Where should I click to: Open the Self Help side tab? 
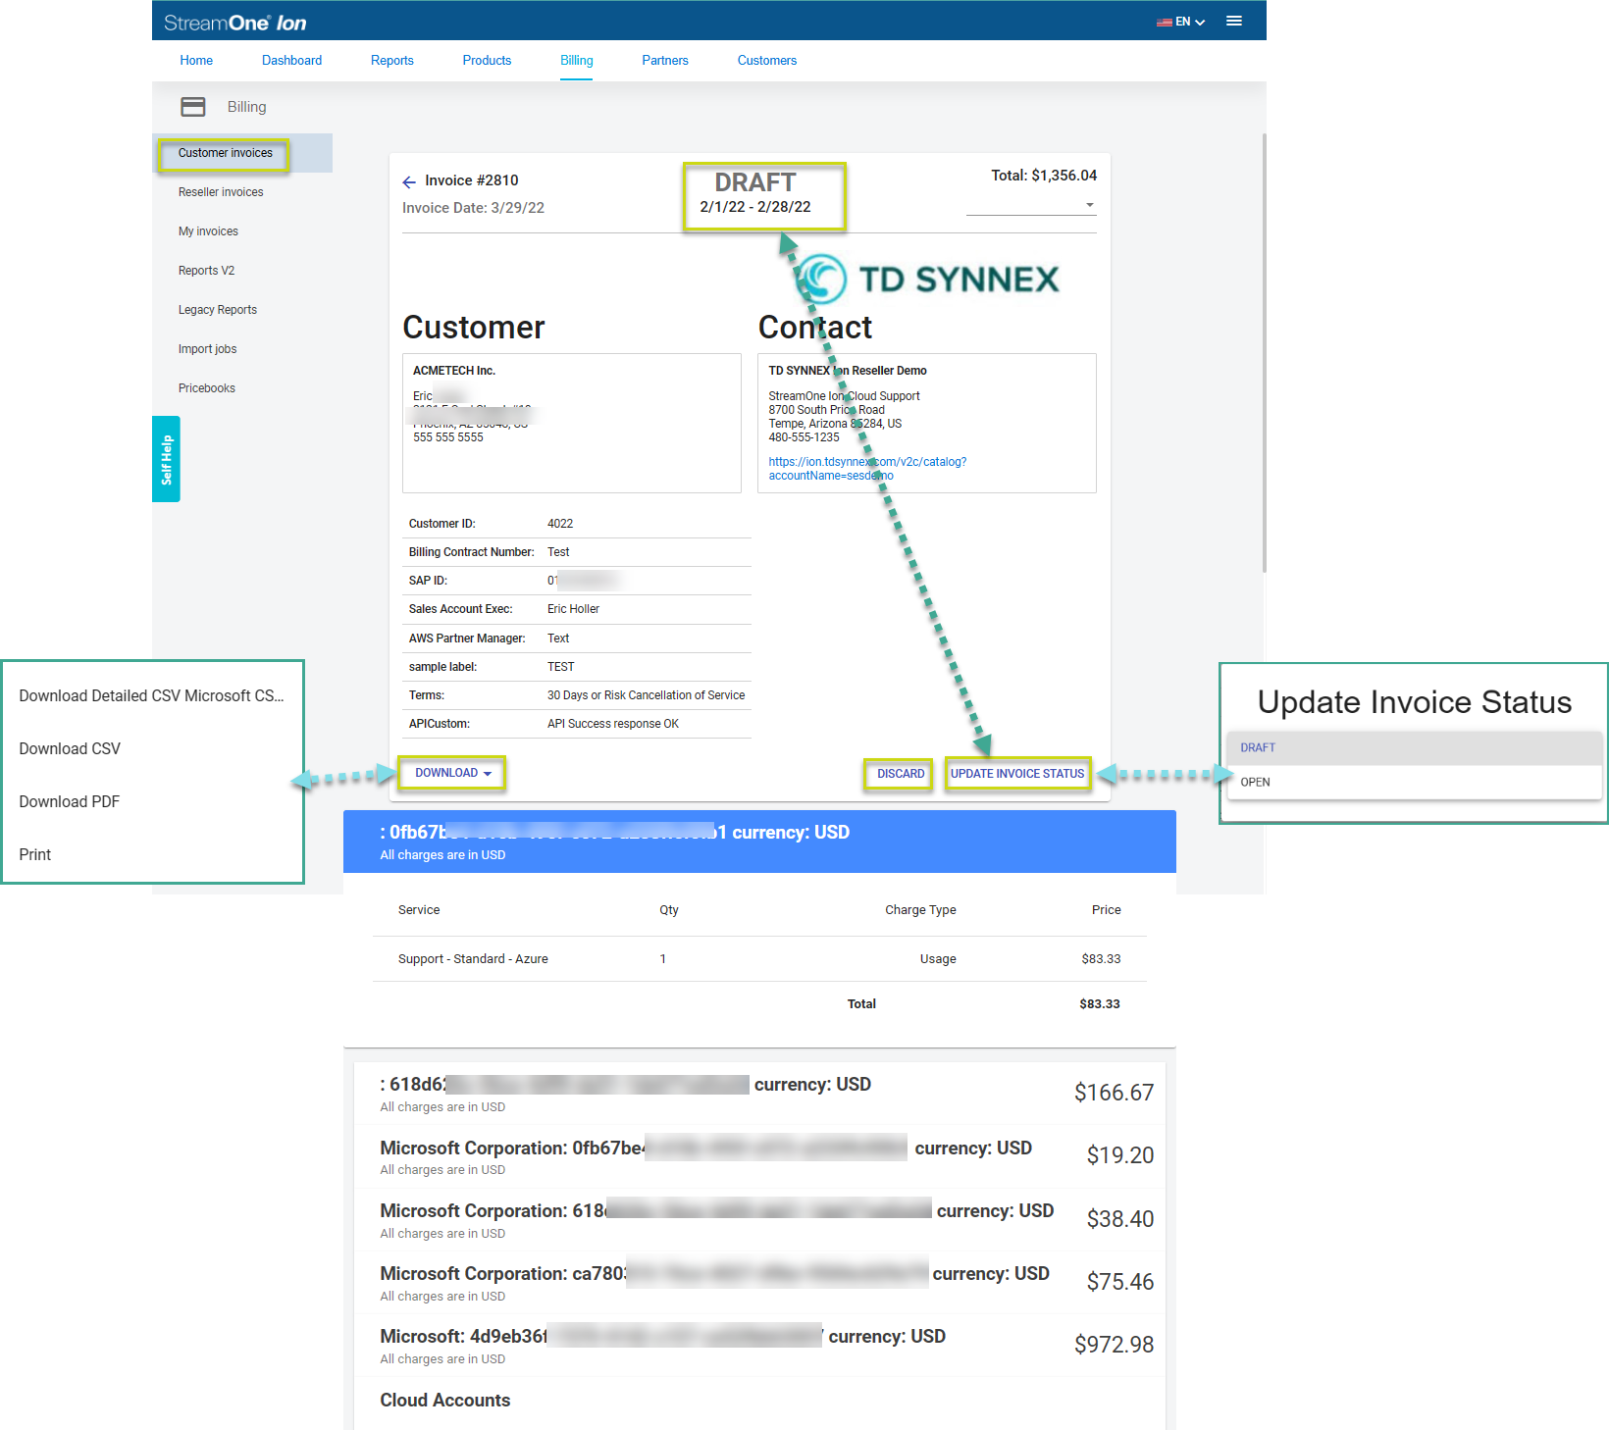166,459
